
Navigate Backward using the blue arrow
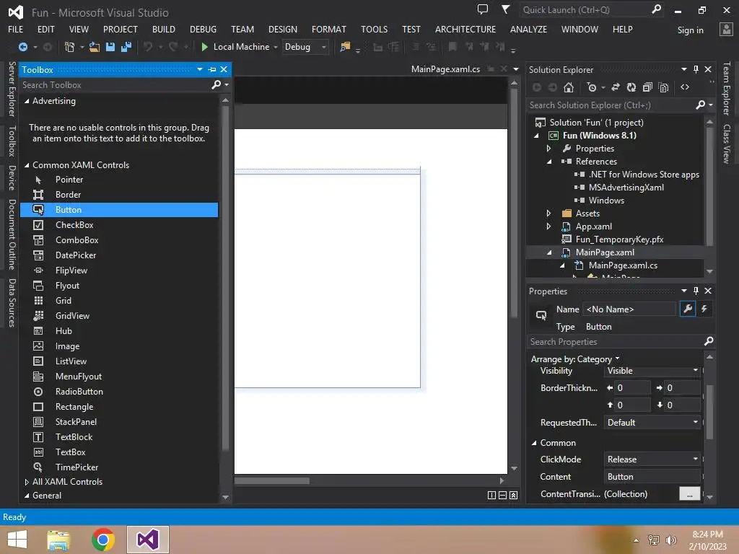(22, 47)
